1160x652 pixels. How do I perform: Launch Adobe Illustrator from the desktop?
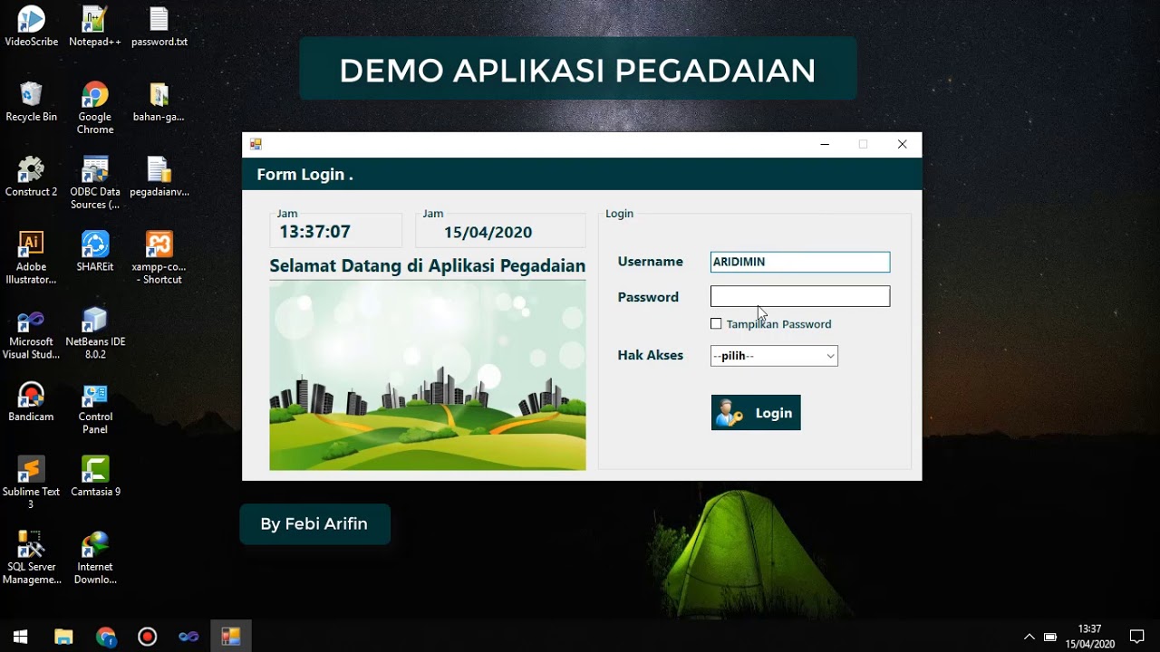tap(31, 258)
